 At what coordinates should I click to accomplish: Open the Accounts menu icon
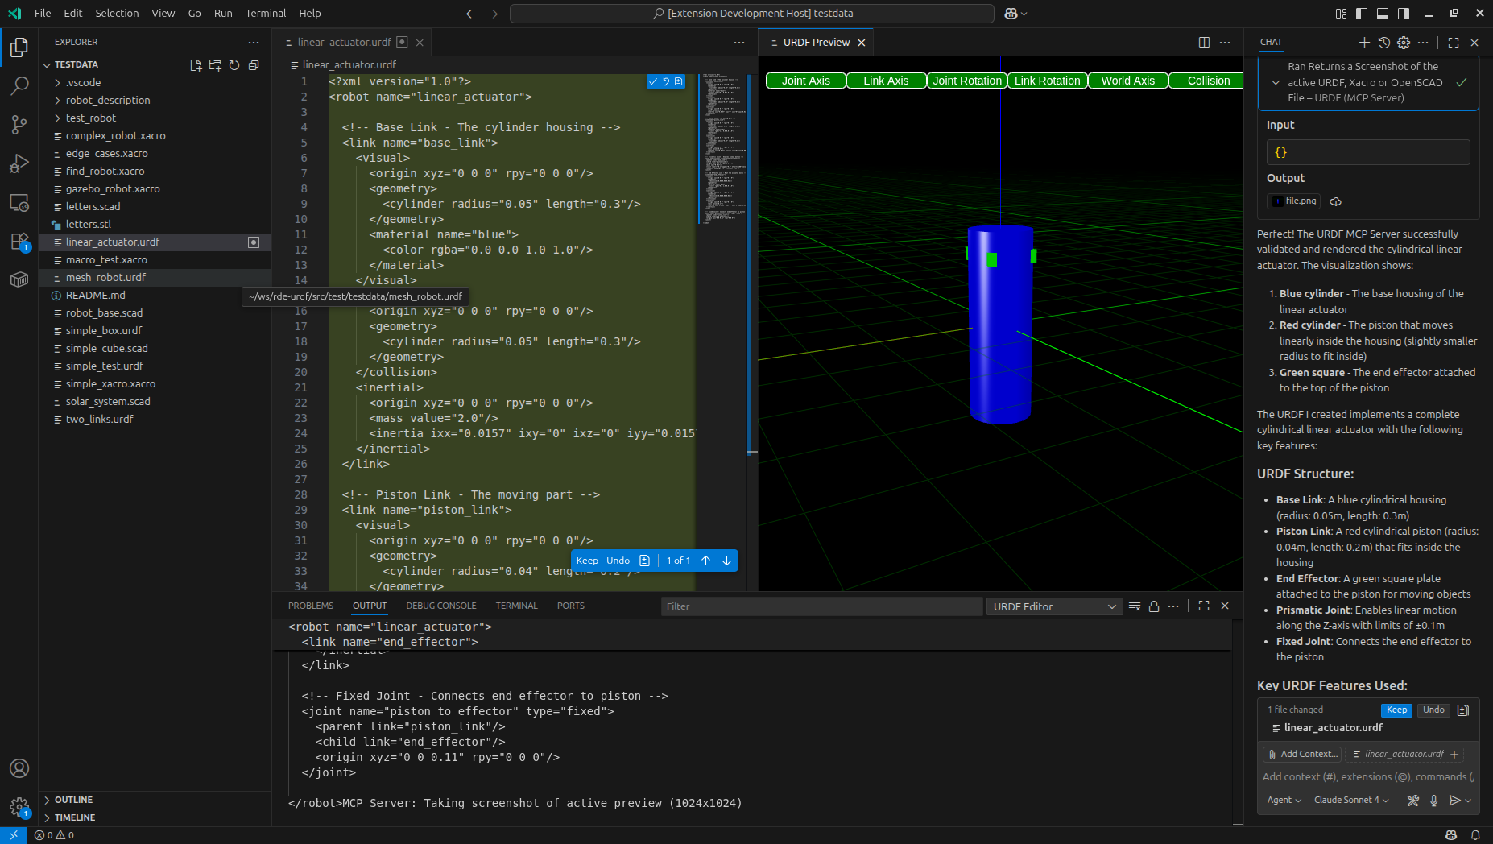click(x=19, y=768)
